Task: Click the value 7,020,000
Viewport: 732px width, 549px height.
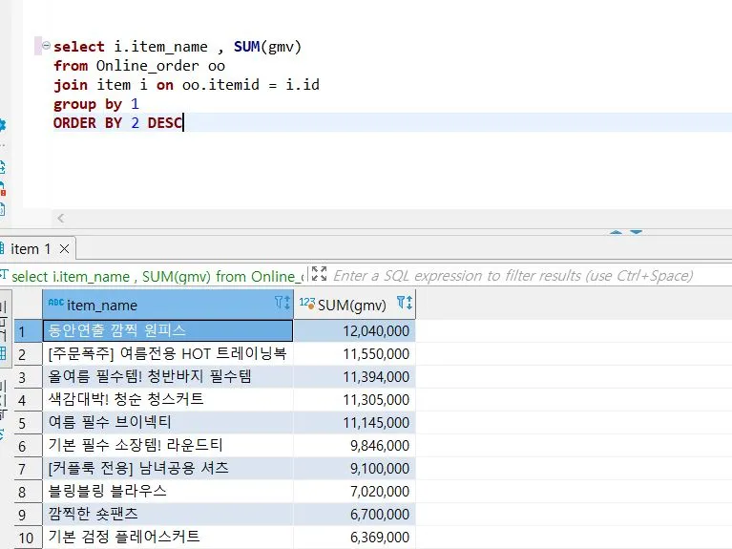Action: (380, 491)
